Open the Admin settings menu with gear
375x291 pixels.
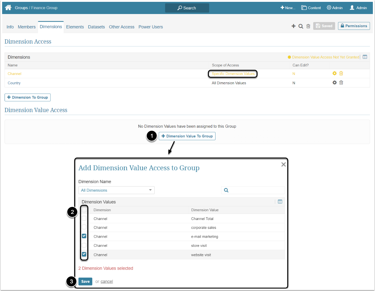[335, 8]
